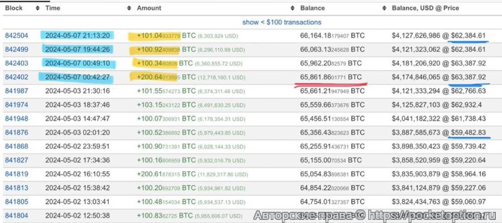Image resolution: width=502 pixels, height=223 pixels.
Task: Open block 842402 link
Action: point(17,77)
